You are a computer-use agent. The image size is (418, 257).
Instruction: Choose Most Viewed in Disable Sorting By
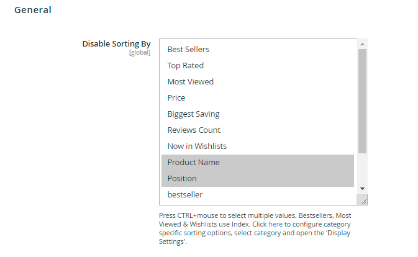point(190,82)
